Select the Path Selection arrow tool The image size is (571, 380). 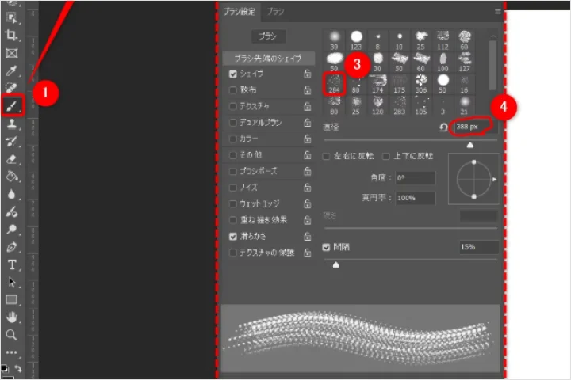pos(12,282)
